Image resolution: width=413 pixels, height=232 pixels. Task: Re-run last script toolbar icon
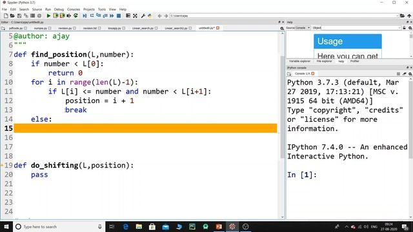76,15
